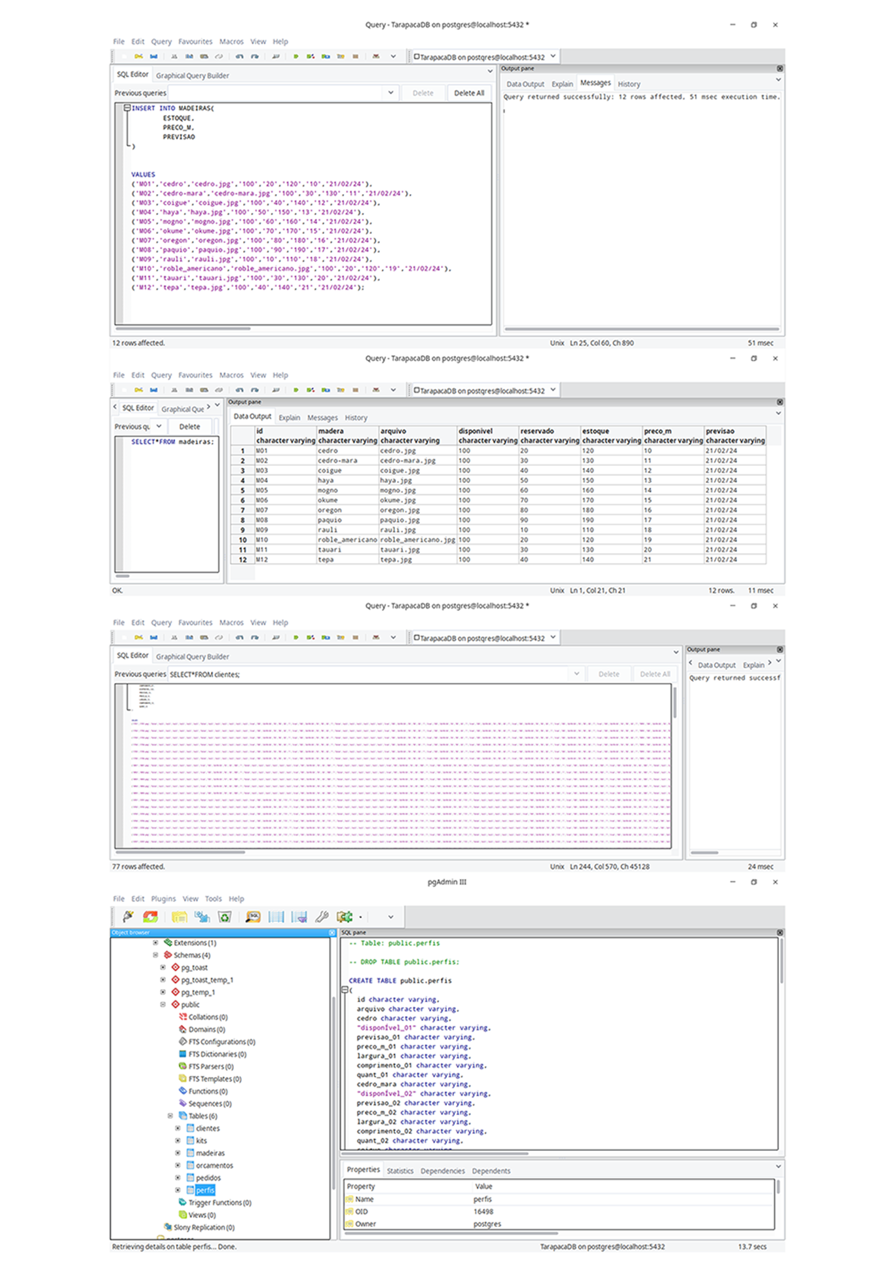Click Cancel query icon in madeiras SELECT window

[x=355, y=390]
